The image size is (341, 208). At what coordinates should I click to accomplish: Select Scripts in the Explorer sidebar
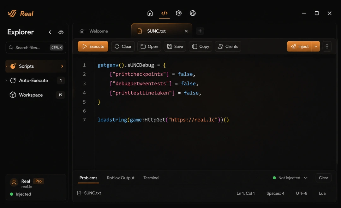[x=36, y=66]
